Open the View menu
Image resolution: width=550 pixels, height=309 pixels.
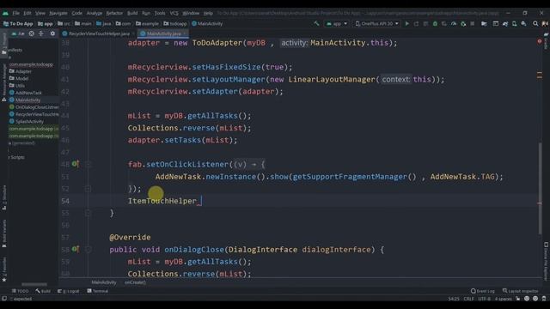[x=40, y=13]
